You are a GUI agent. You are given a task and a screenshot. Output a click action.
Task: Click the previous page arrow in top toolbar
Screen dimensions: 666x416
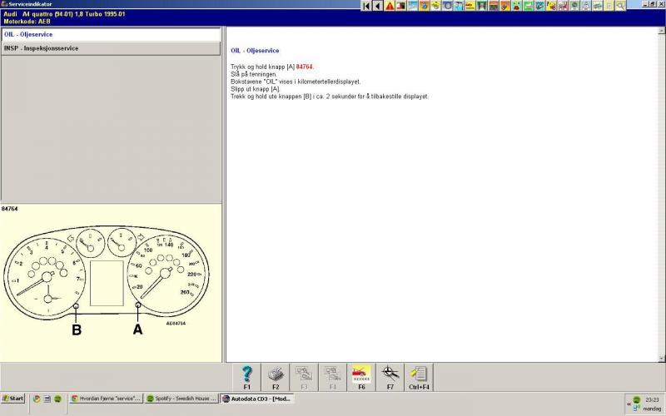[378, 6]
